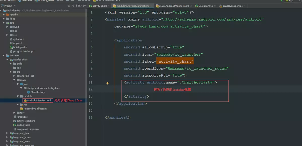
Task: Click the Project view icon beside the Project label
Action: pyautogui.click(x=2, y=6)
